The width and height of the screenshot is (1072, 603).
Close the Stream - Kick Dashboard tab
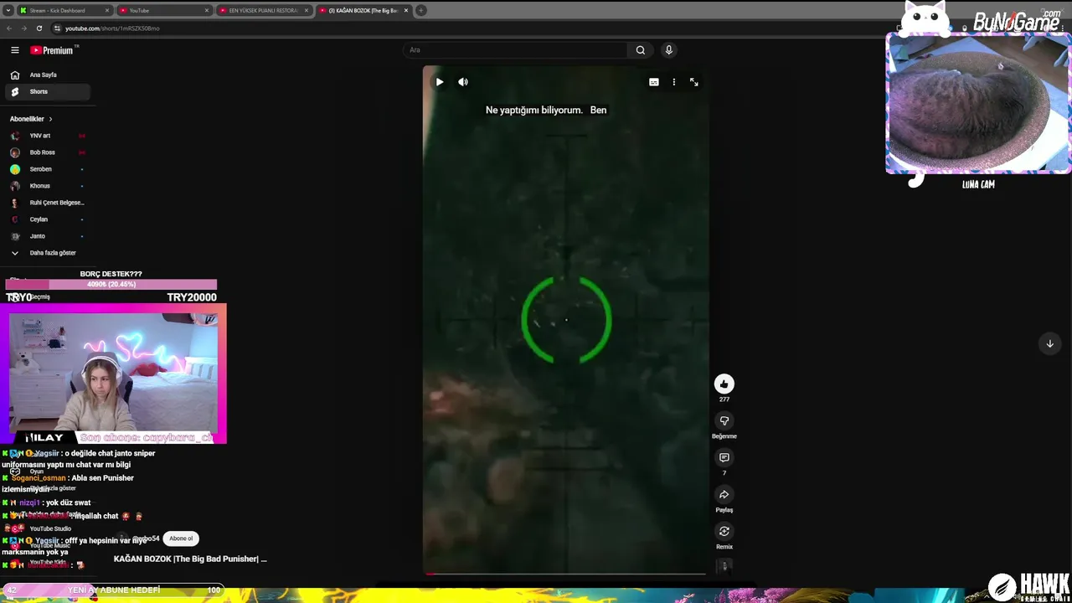[x=107, y=10]
